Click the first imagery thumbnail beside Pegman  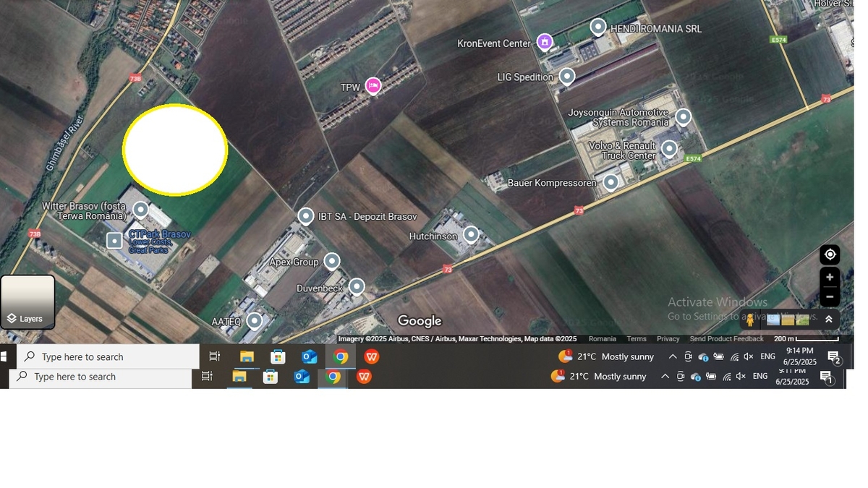[773, 320]
